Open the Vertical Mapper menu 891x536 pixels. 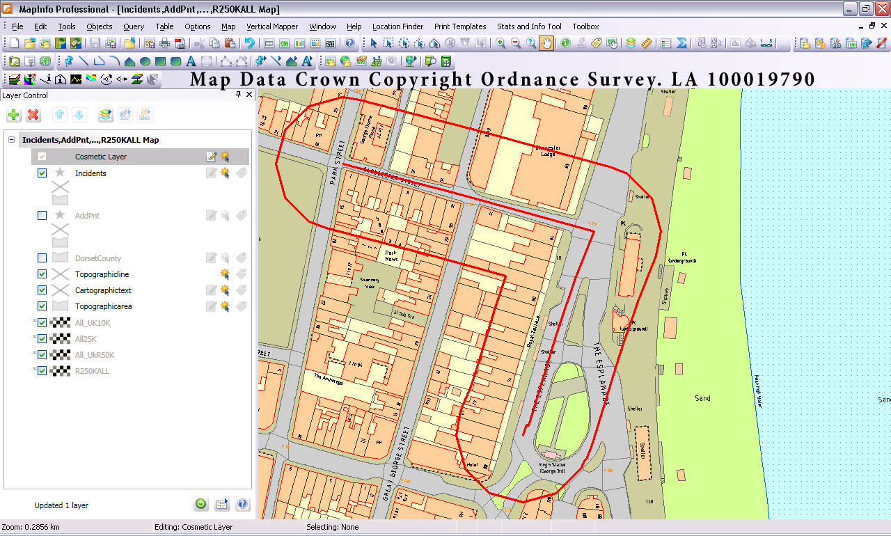tap(272, 26)
